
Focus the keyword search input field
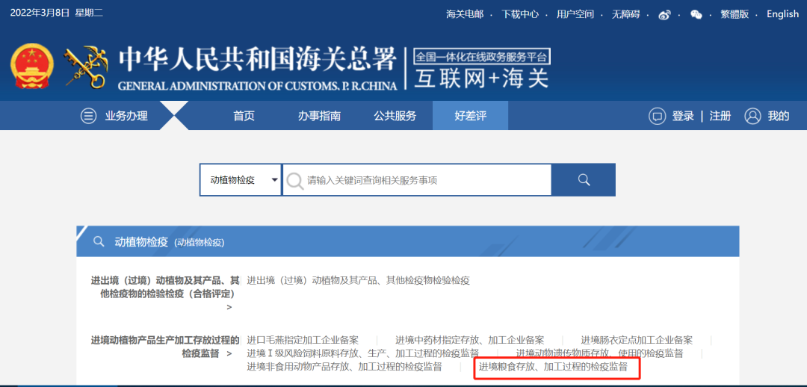pos(426,180)
